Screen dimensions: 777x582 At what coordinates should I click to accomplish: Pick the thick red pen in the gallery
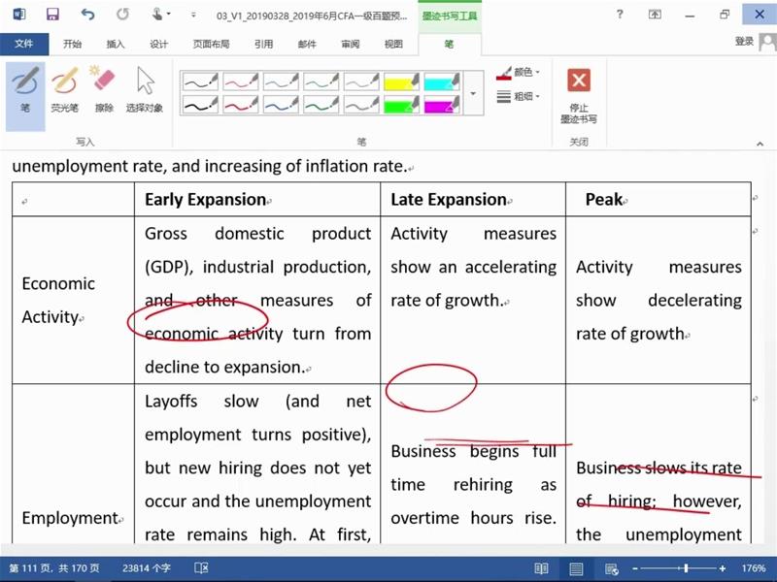pyautogui.click(x=240, y=105)
